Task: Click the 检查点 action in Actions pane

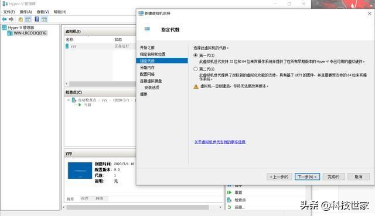Action: 240,200
